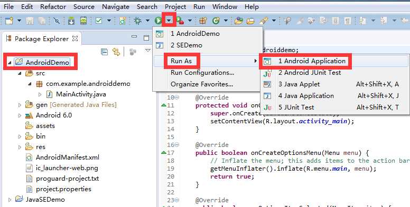
Task: Open Package Explorer view menu triangle
Action: 148,50
